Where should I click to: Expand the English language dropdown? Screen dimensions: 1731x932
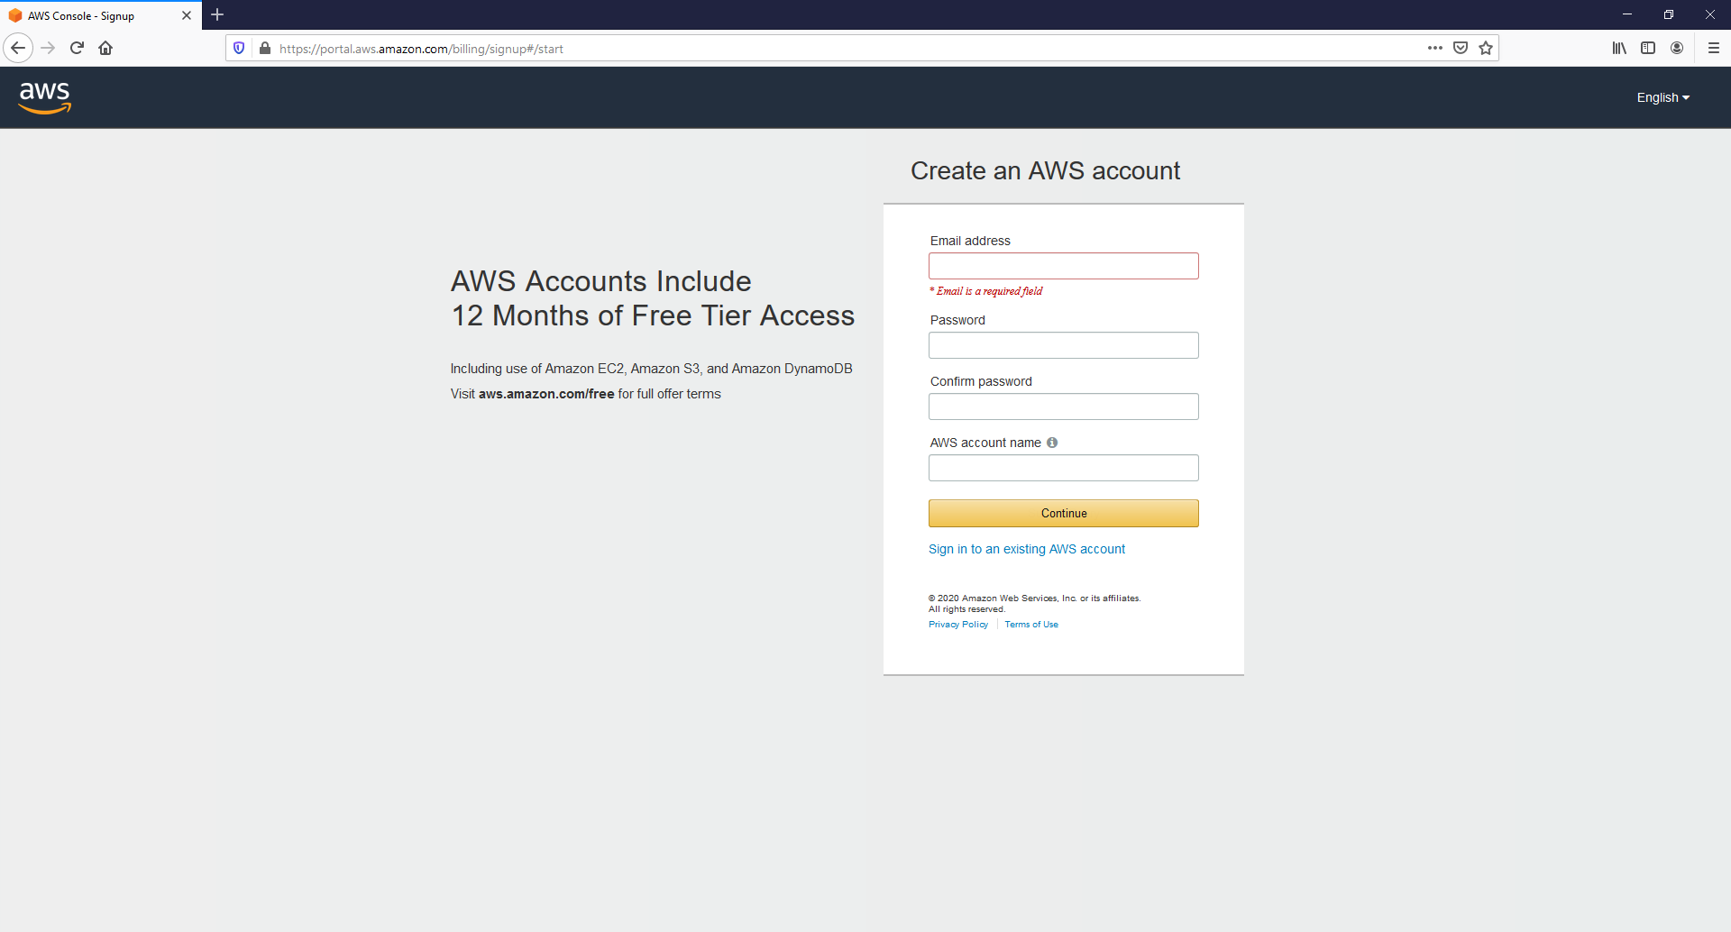click(x=1663, y=97)
